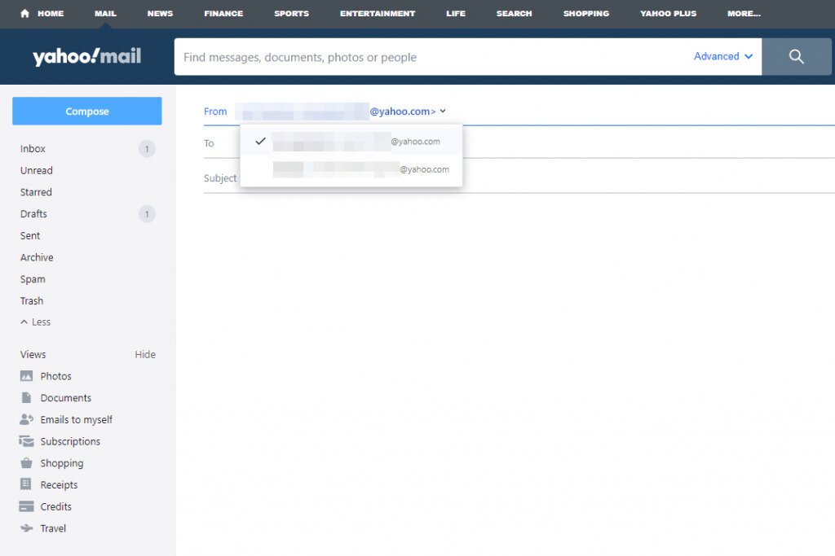
Task: Open the Subscriptions view icon
Action: point(27,441)
